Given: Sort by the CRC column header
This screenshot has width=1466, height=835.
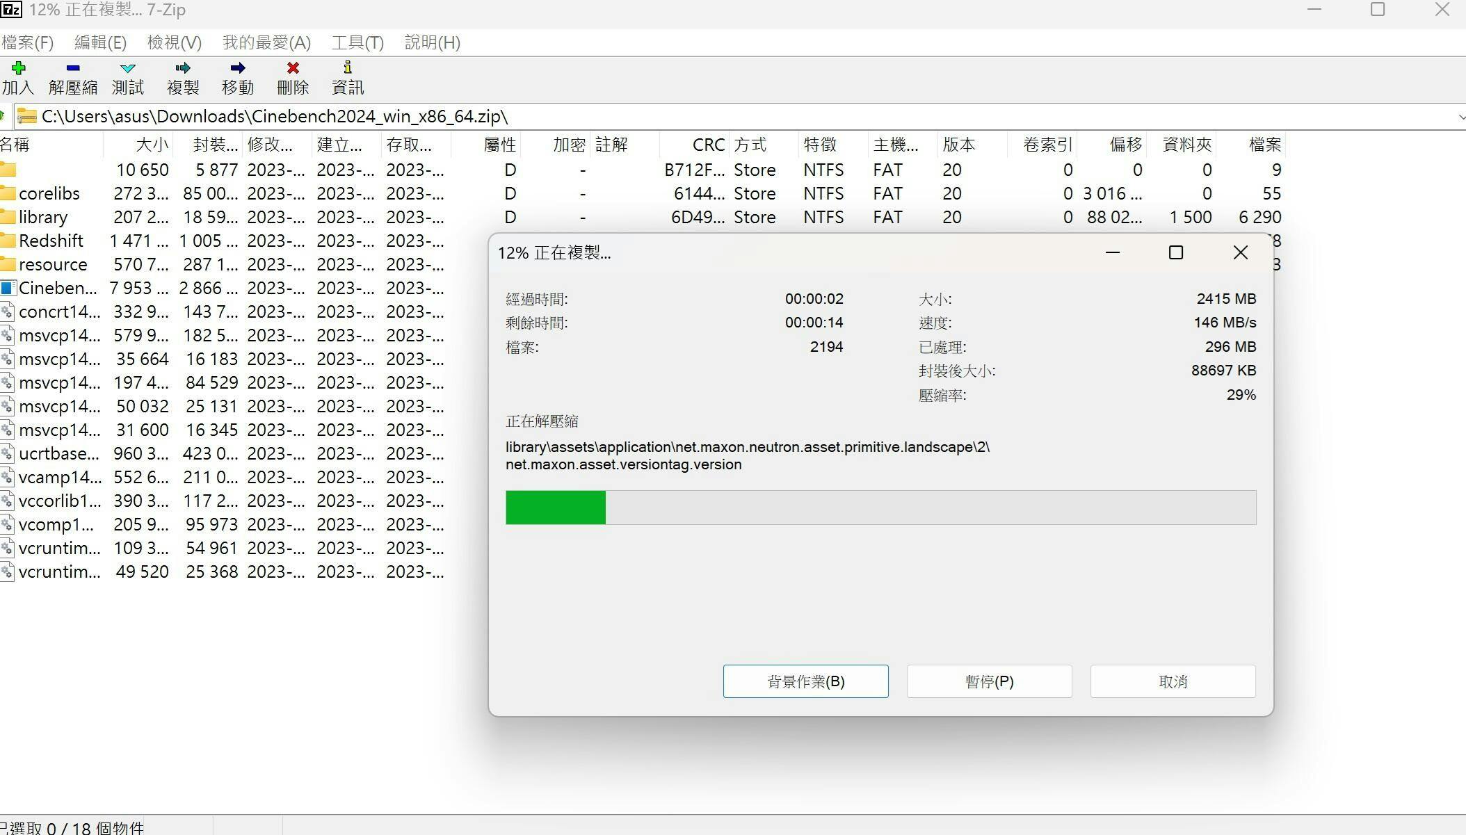Looking at the screenshot, I should point(694,145).
